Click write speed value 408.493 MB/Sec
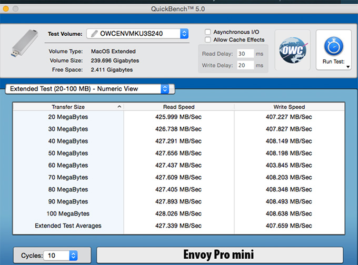 [289, 201]
